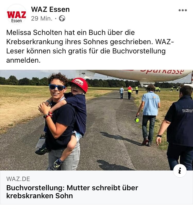Click the WAZ Essen round profile logo

(x=16, y=14)
